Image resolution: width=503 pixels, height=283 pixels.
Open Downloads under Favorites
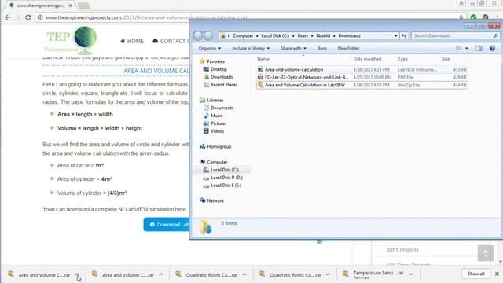click(222, 77)
